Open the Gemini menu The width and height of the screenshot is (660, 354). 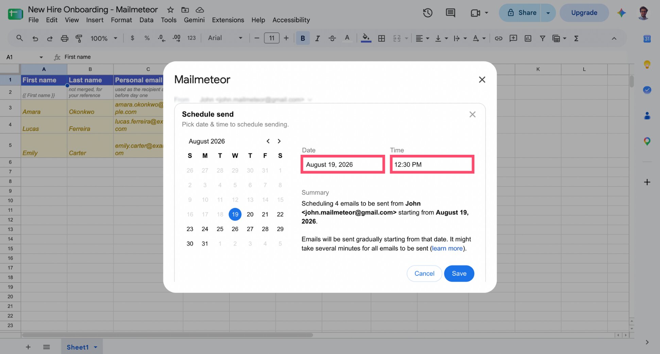click(194, 20)
